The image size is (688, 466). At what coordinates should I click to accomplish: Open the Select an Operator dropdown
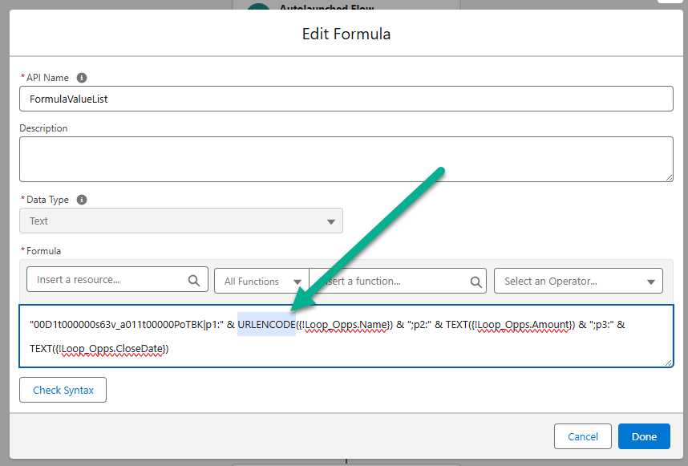(578, 282)
